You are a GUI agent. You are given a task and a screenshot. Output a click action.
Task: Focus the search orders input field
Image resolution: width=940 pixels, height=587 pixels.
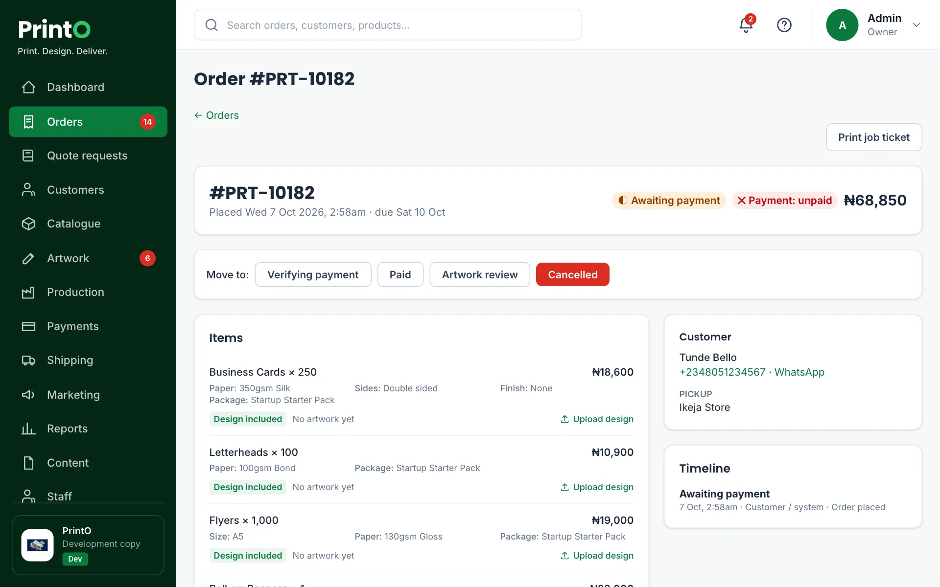[x=387, y=25]
